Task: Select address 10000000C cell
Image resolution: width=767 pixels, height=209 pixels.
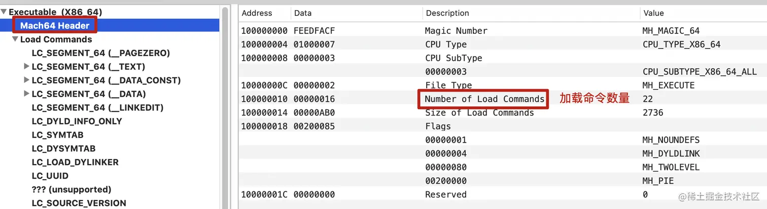Action: [x=264, y=85]
